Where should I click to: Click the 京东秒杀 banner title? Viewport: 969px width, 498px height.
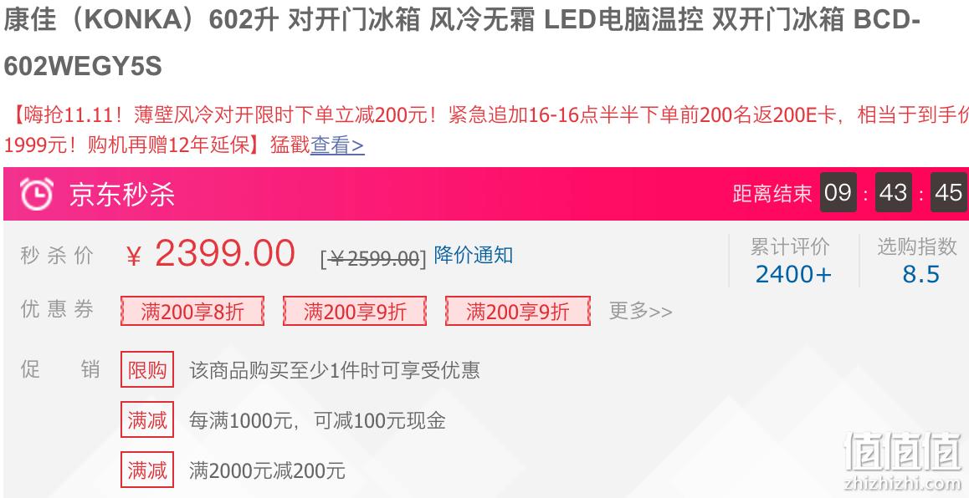121,195
